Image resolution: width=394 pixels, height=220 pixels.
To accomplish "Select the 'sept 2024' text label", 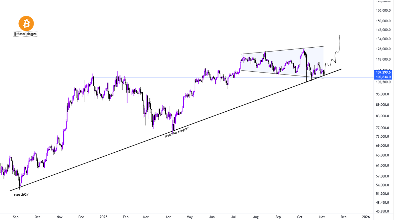I will [21, 194].
